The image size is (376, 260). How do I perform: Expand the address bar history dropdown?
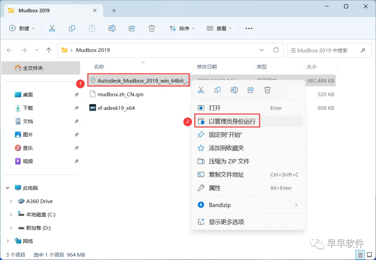tap(261, 50)
